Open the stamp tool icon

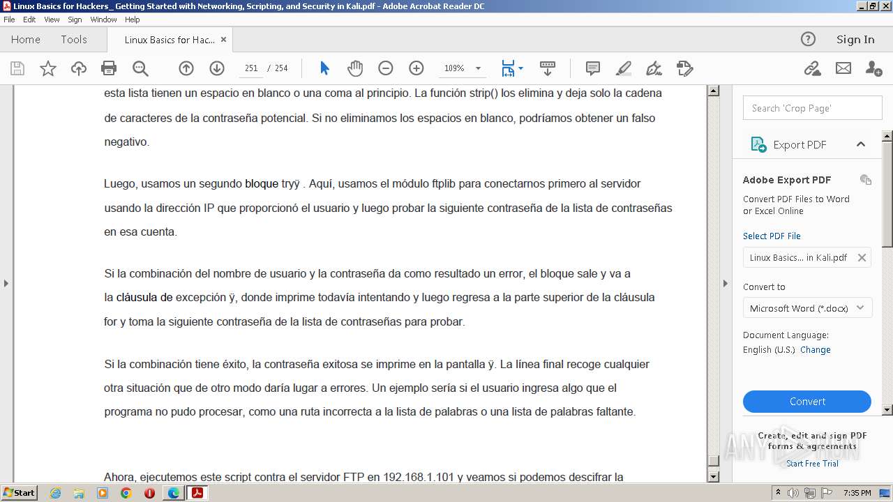[x=685, y=68]
